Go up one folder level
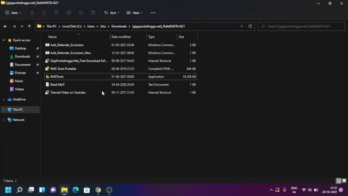 click(x=29, y=27)
